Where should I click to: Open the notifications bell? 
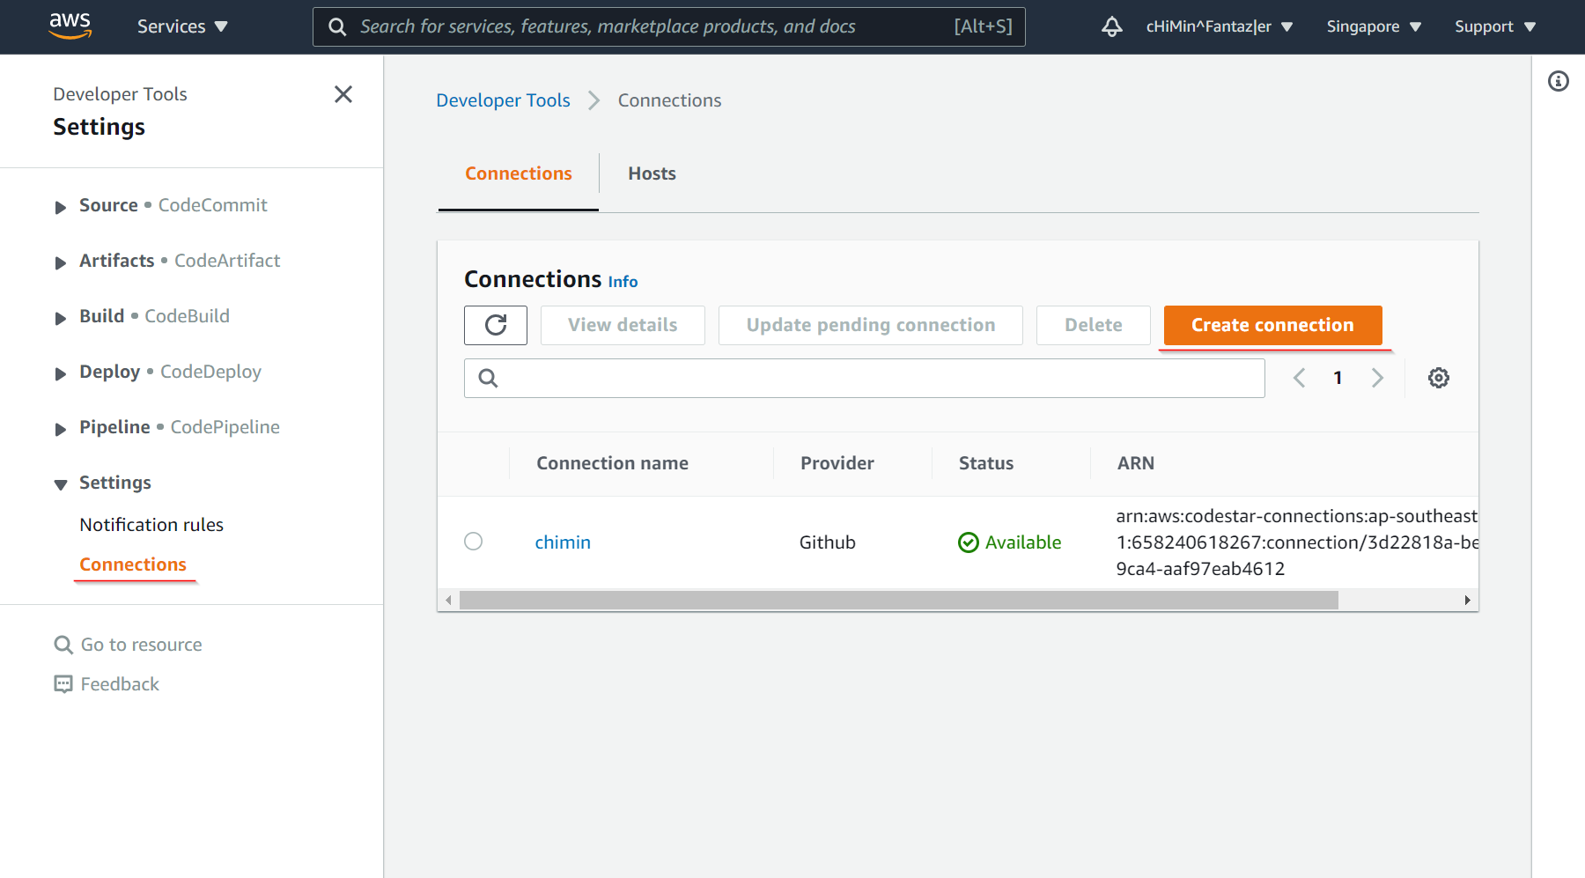(1111, 26)
